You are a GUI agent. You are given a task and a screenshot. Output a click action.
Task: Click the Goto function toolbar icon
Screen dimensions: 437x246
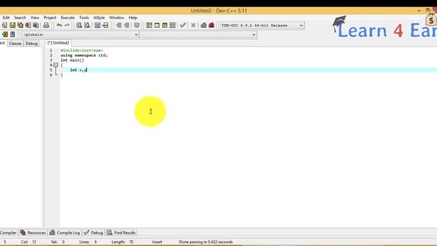97,25
